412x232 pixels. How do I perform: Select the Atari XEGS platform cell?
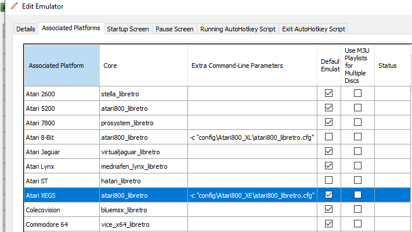click(62, 195)
